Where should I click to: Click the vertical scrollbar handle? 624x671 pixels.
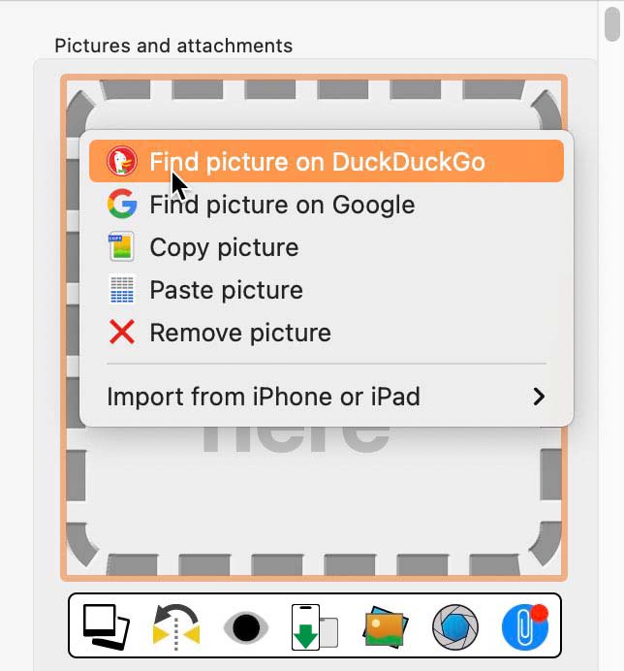612,23
